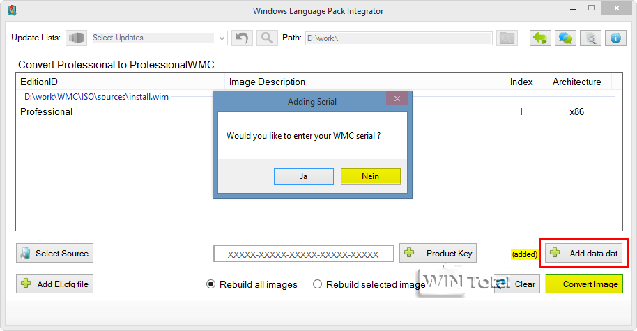The image size is (637, 331).
Task: Click the browse folder icon next to Path
Action: tap(507, 38)
